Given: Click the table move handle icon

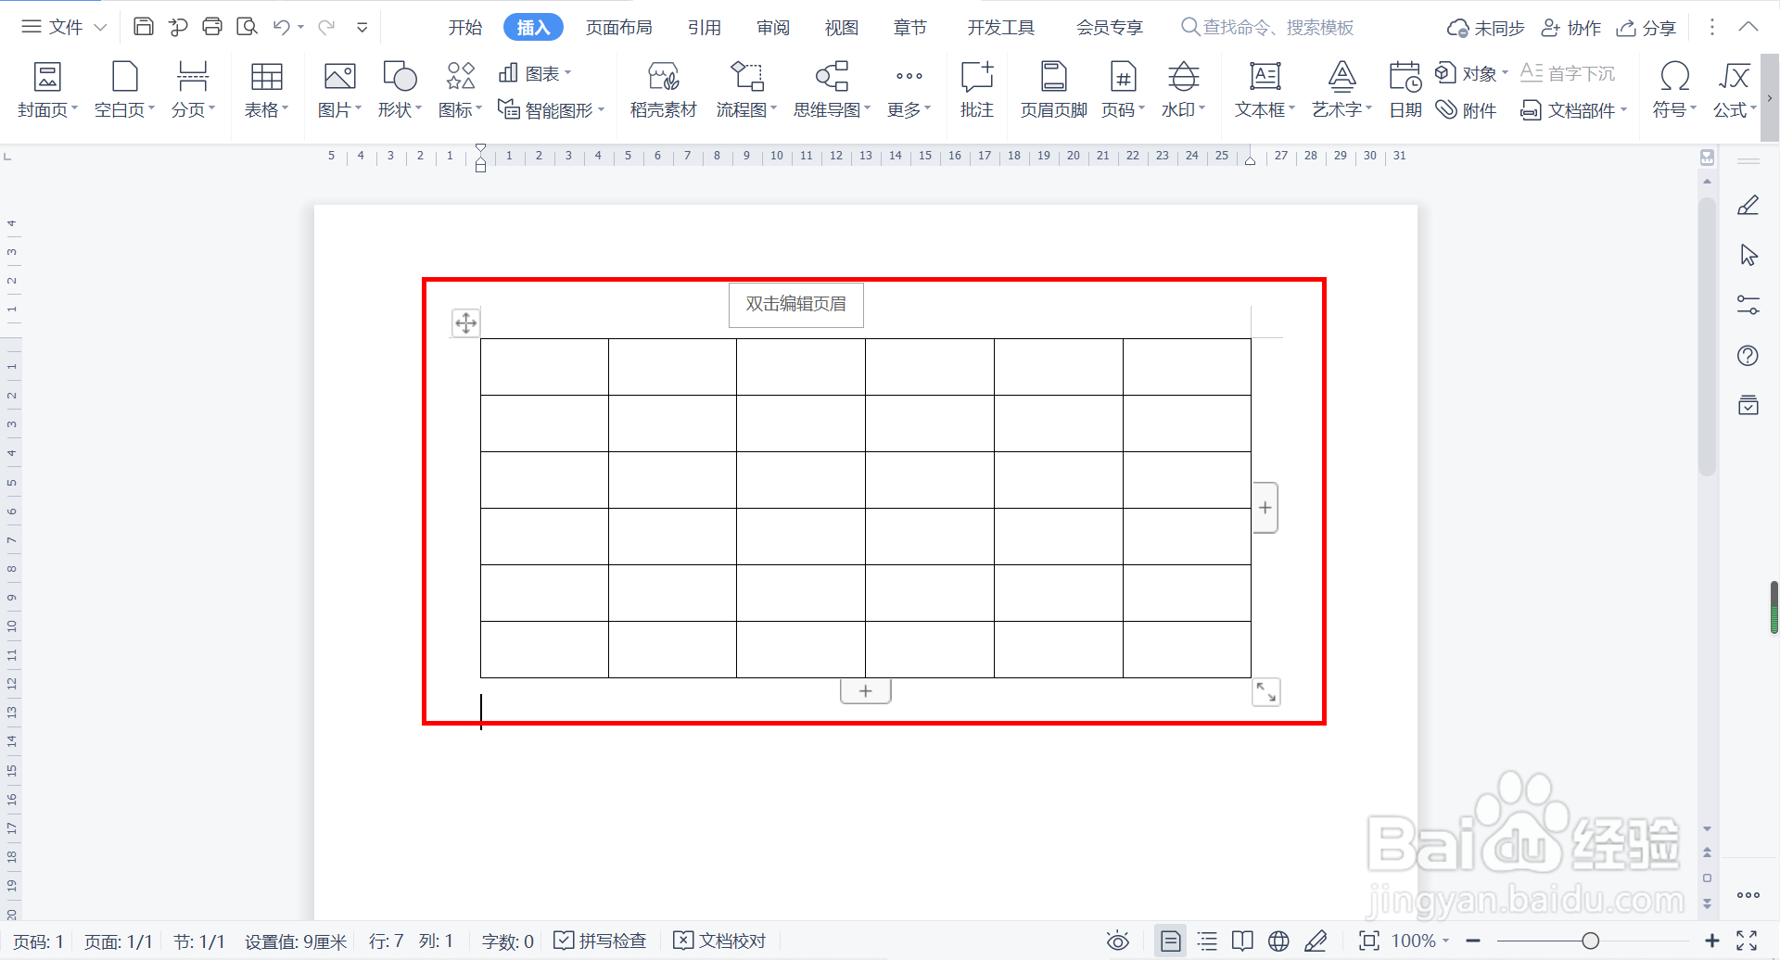Looking at the screenshot, I should (465, 322).
